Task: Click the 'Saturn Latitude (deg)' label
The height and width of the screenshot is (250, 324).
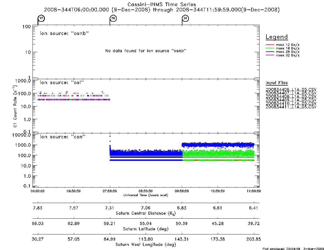Action: coord(146,229)
